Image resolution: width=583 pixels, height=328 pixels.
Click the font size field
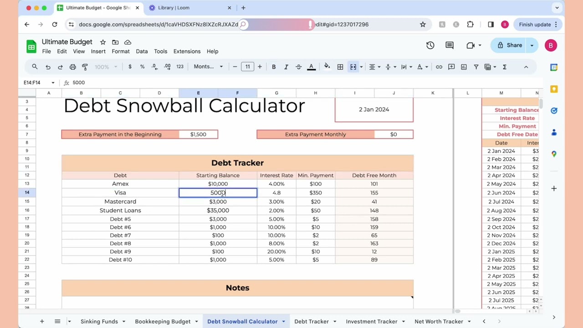point(247,67)
